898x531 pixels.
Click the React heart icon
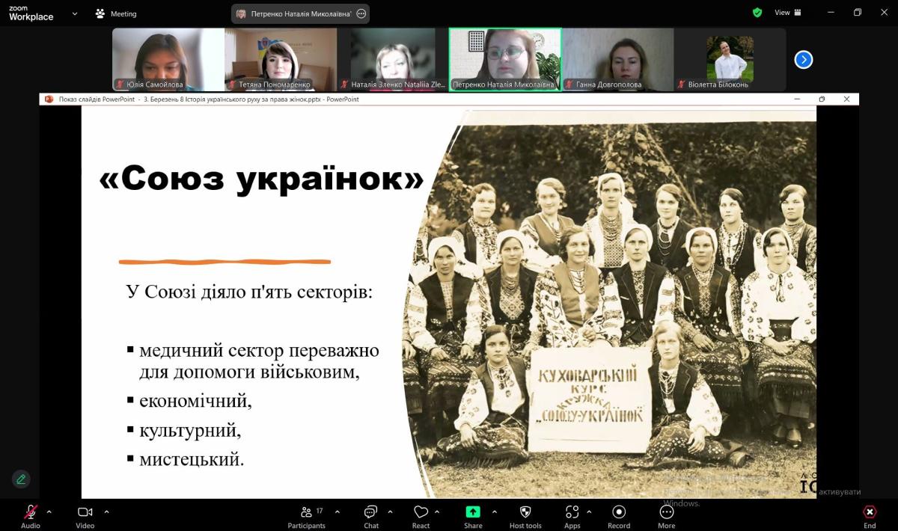(x=421, y=512)
